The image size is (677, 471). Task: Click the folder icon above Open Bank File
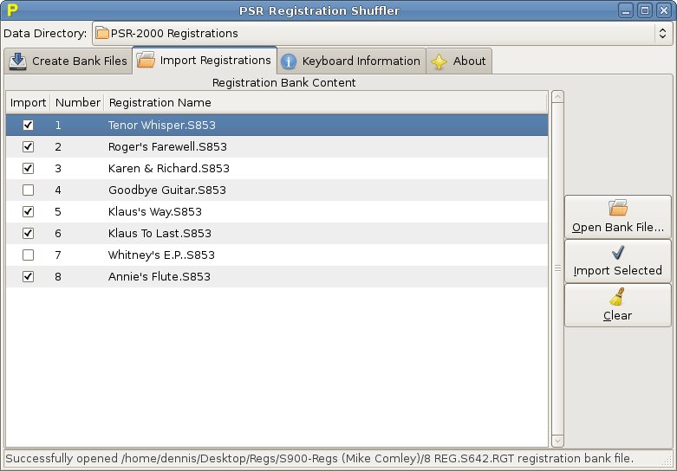click(x=618, y=208)
